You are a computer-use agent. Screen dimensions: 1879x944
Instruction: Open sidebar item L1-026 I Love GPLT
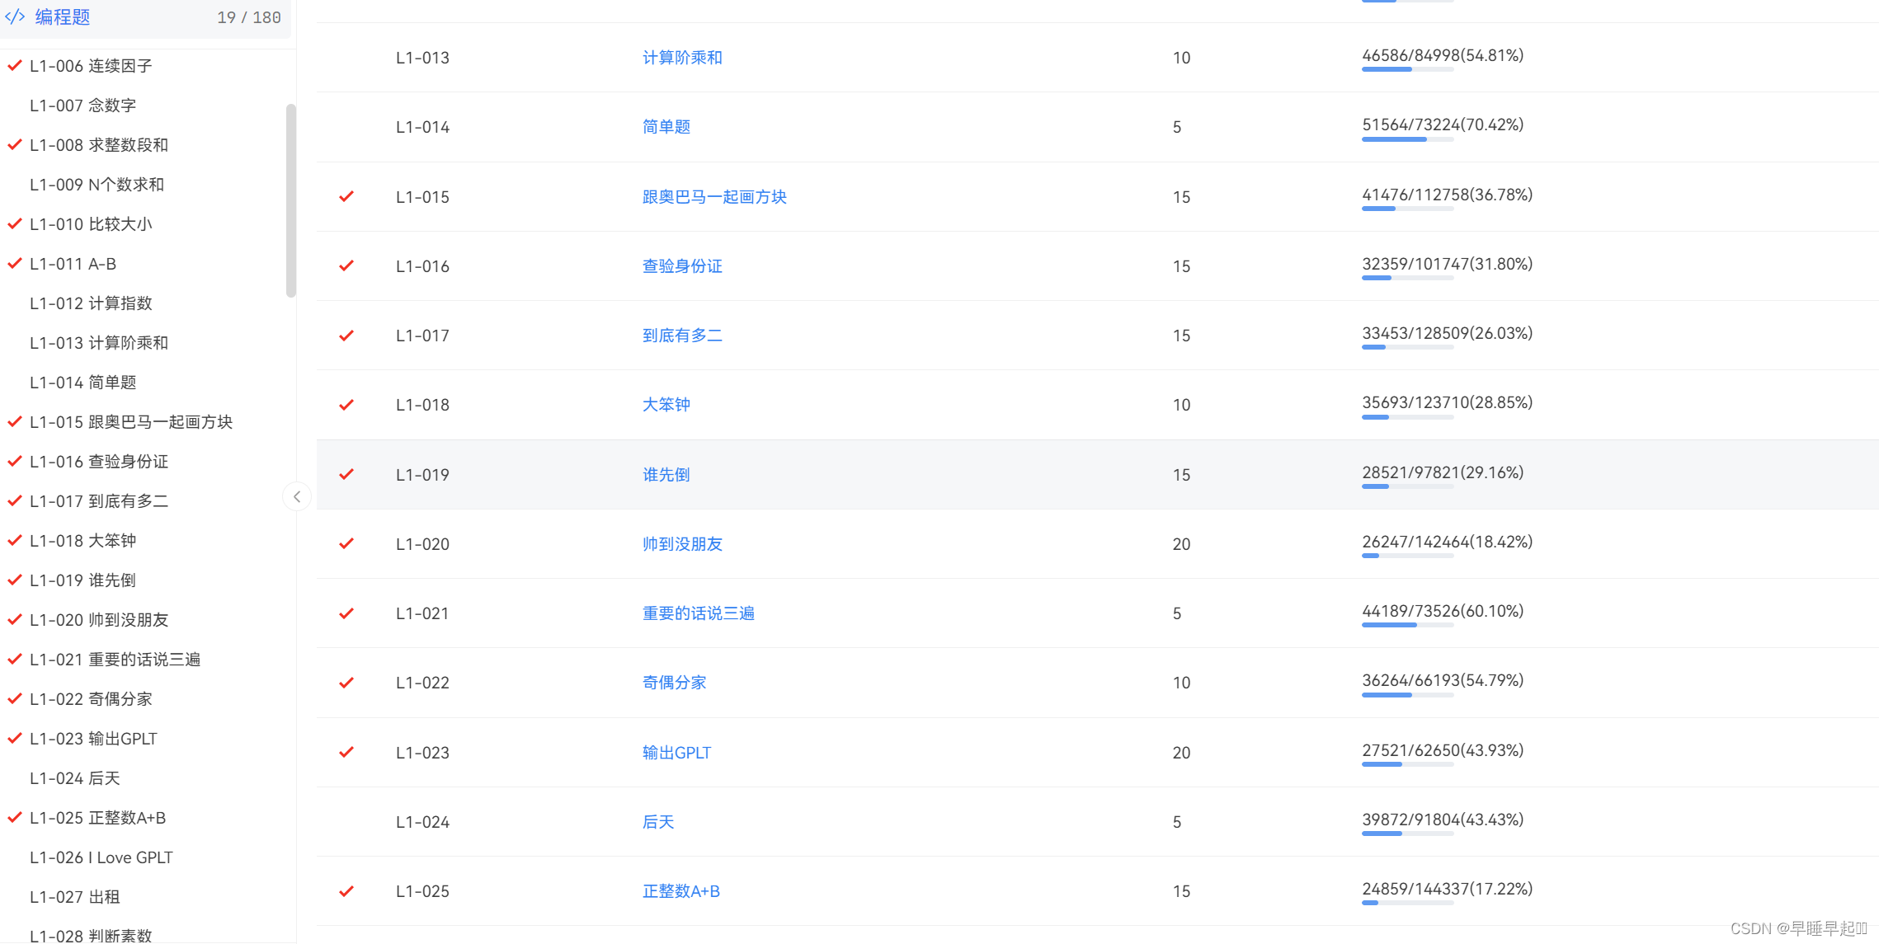click(x=101, y=857)
